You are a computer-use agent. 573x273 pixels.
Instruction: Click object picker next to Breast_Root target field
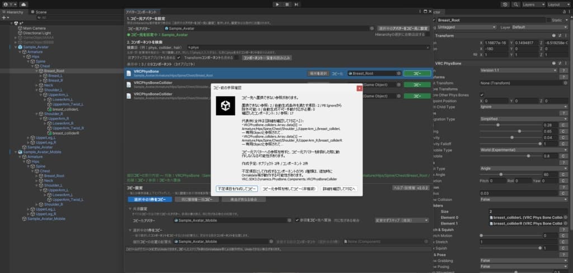(398, 73)
